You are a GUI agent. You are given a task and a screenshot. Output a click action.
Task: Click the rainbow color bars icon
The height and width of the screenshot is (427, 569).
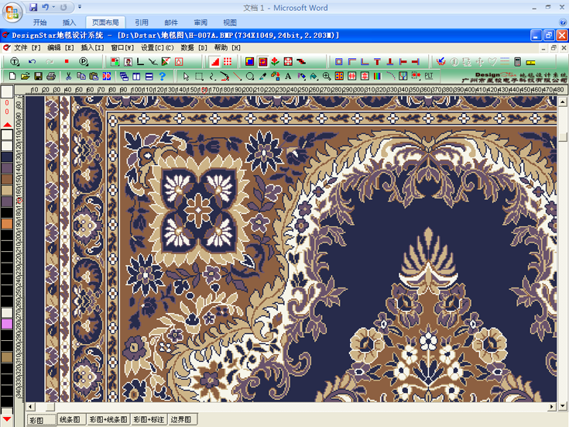[x=378, y=76]
